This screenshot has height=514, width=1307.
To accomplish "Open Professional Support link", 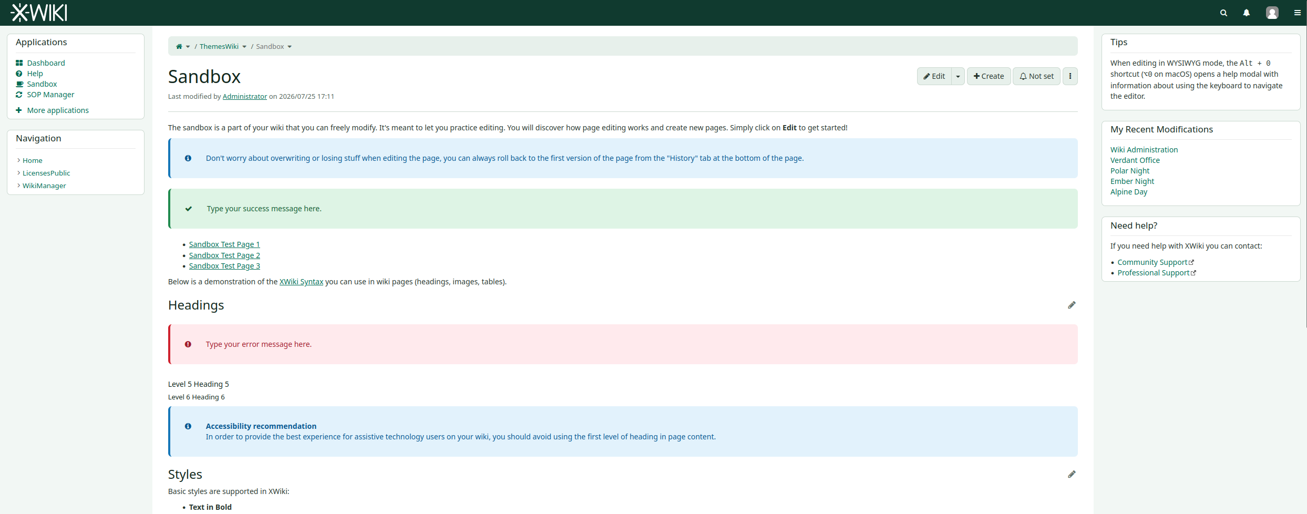I will [x=1154, y=273].
